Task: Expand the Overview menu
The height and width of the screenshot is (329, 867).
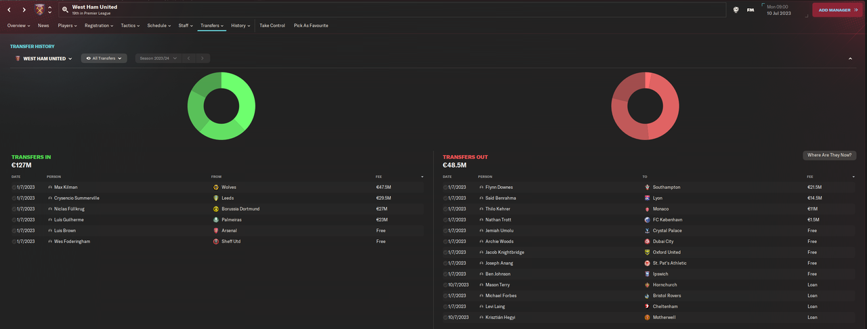Action: pos(18,25)
